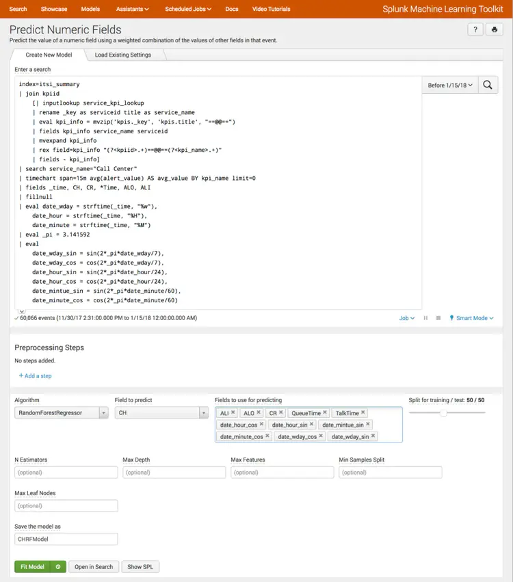Viewport: 513px width, 582px height.
Task: Pause the running search job
Action: coord(426,318)
